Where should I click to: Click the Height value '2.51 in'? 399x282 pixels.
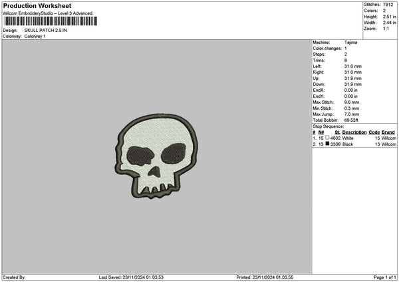click(389, 17)
